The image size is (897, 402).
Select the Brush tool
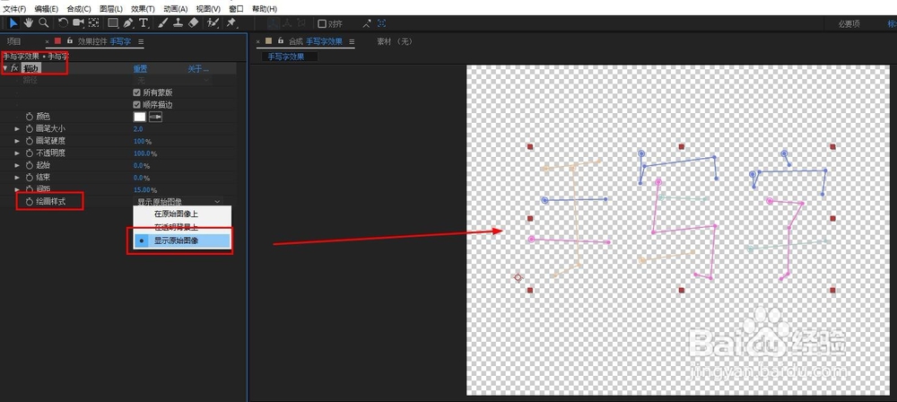163,23
